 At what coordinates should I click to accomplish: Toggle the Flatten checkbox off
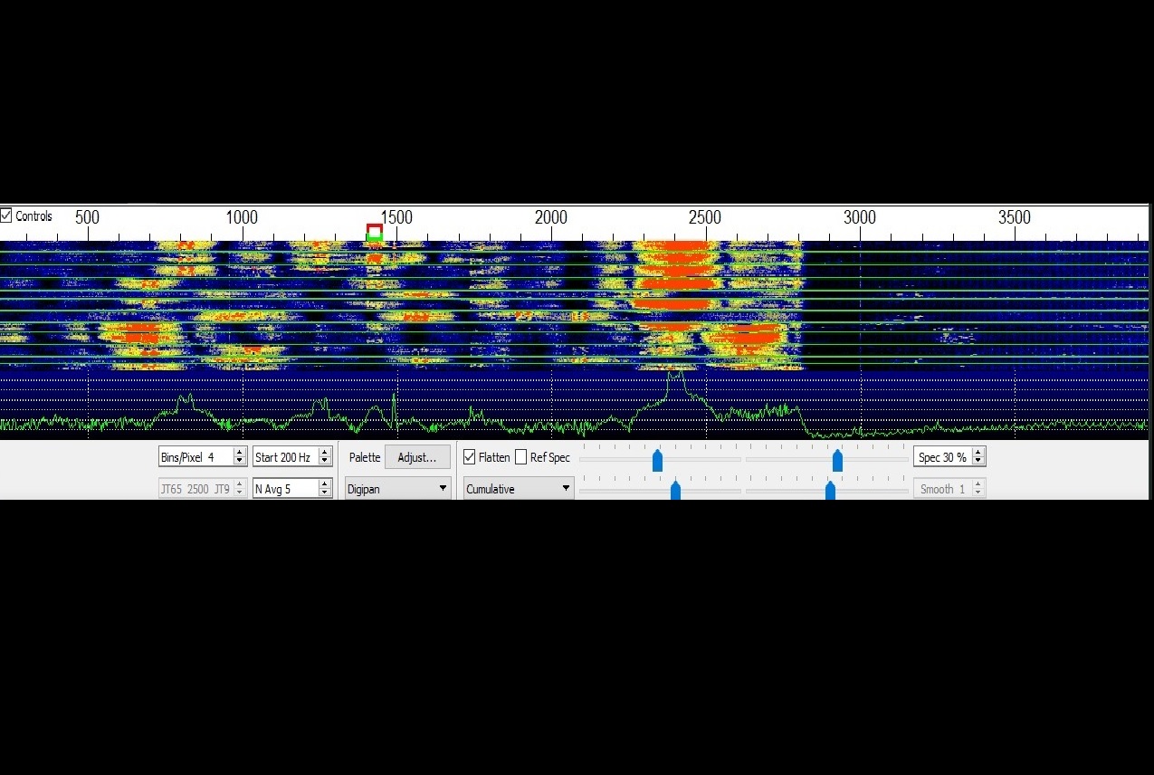469,457
